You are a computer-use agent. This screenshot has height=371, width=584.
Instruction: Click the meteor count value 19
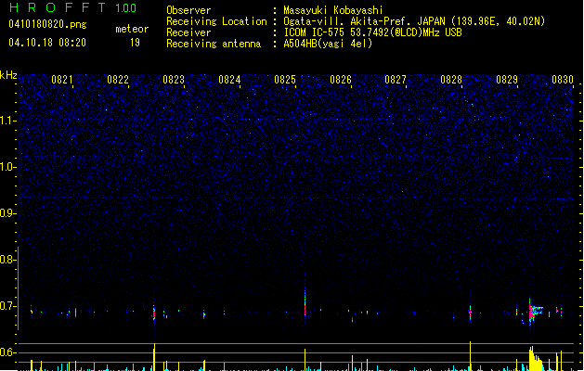pyautogui.click(x=135, y=43)
